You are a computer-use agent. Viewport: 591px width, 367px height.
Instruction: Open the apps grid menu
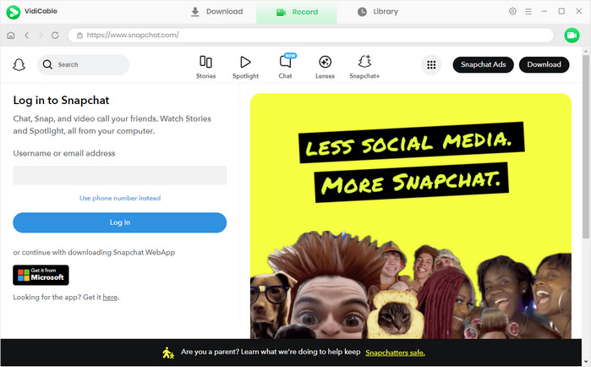tap(431, 65)
